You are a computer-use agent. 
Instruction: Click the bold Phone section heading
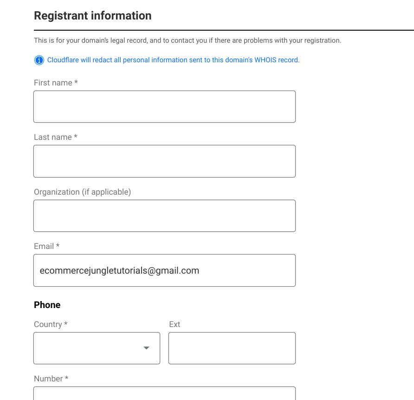pos(47,305)
